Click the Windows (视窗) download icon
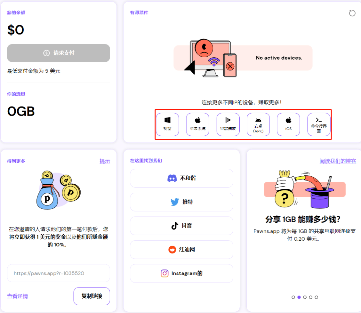Image resolution: width=361 pixels, height=313 pixels. click(x=167, y=124)
